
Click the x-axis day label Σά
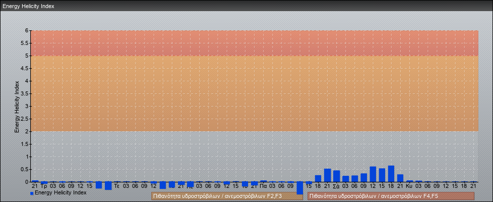point(336,186)
